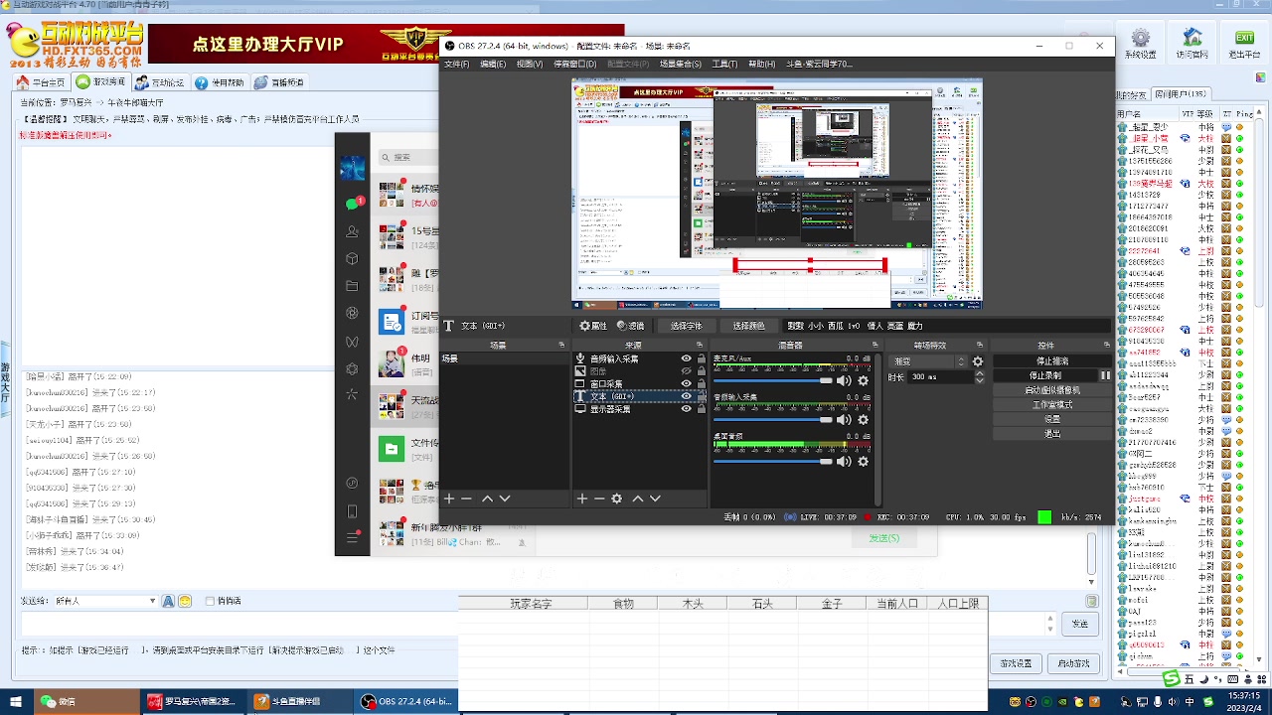
Task: Mute 桌面音频 speaker icon in mixer
Action: [x=844, y=461]
